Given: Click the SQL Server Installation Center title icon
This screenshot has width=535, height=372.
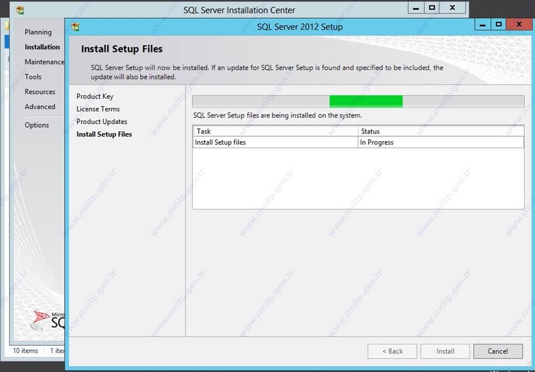Looking at the screenshot, I should 20,10.
